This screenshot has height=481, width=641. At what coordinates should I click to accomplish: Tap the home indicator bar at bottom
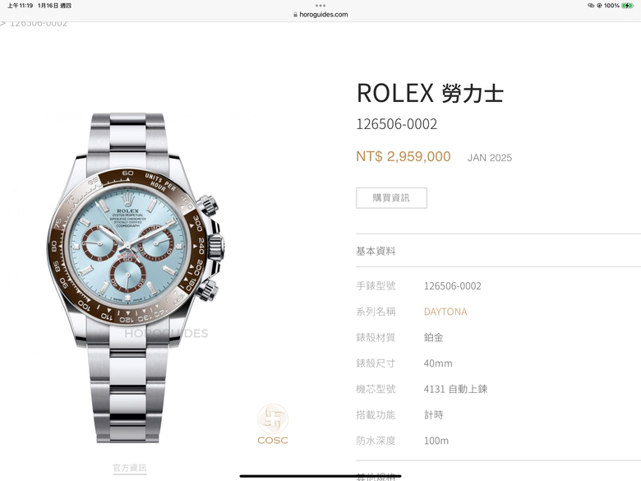[x=320, y=476]
